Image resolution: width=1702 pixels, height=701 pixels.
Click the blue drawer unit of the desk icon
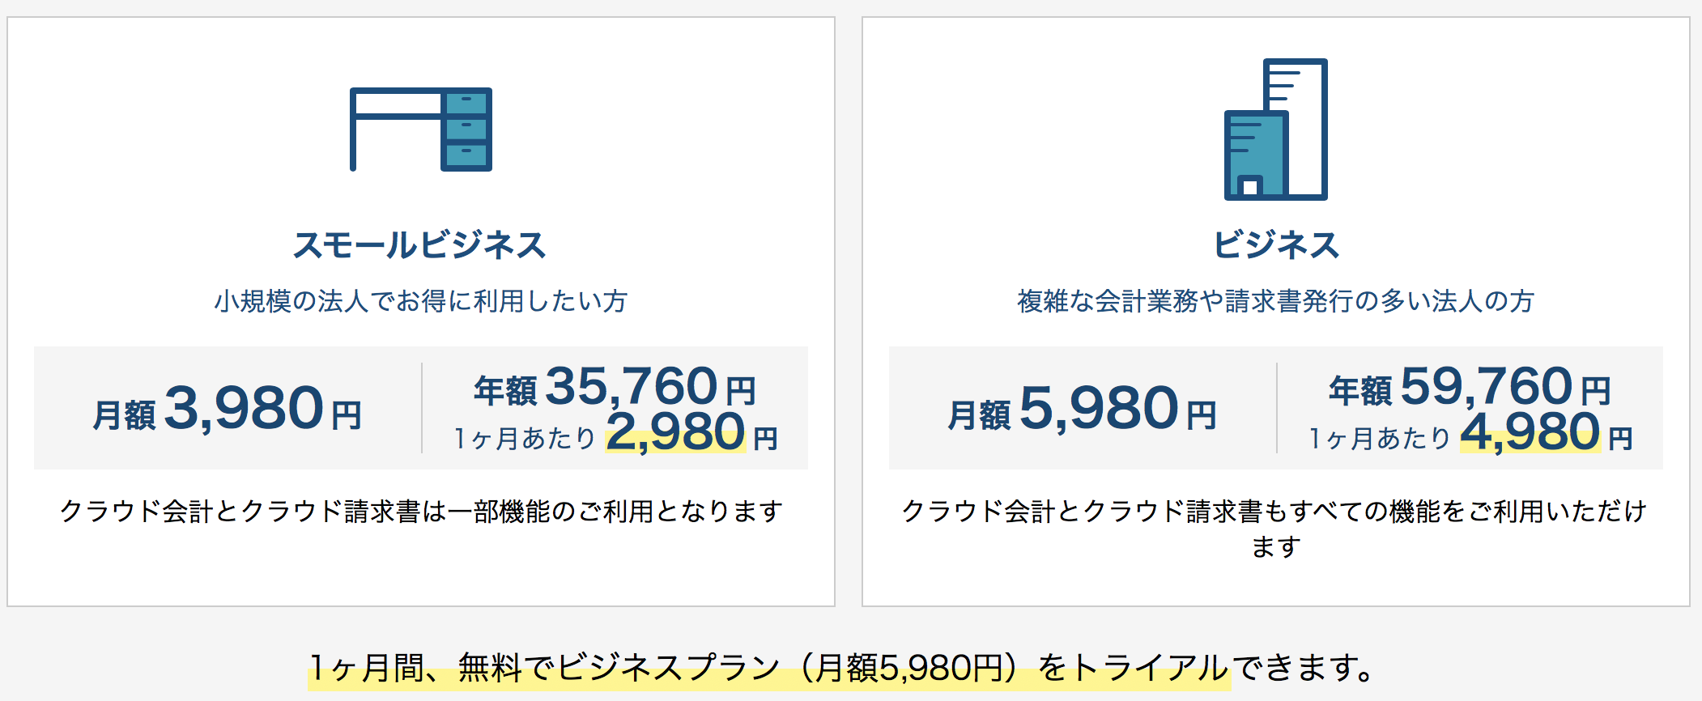[466, 130]
